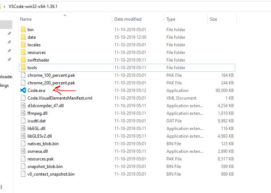Select the tools folder name
The height and width of the screenshot is (193, 271).
pyautogui.click(x=32, y=68)
